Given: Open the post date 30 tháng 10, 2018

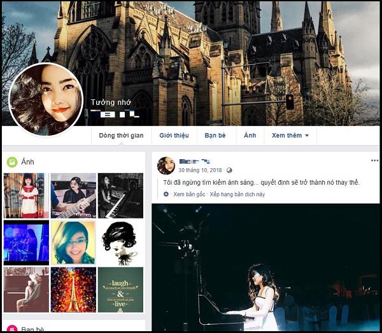Looking at the screenshot, I should click(x=200, y=170).
